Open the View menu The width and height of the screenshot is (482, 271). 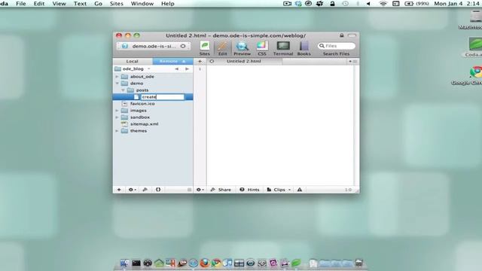[59, 4]
